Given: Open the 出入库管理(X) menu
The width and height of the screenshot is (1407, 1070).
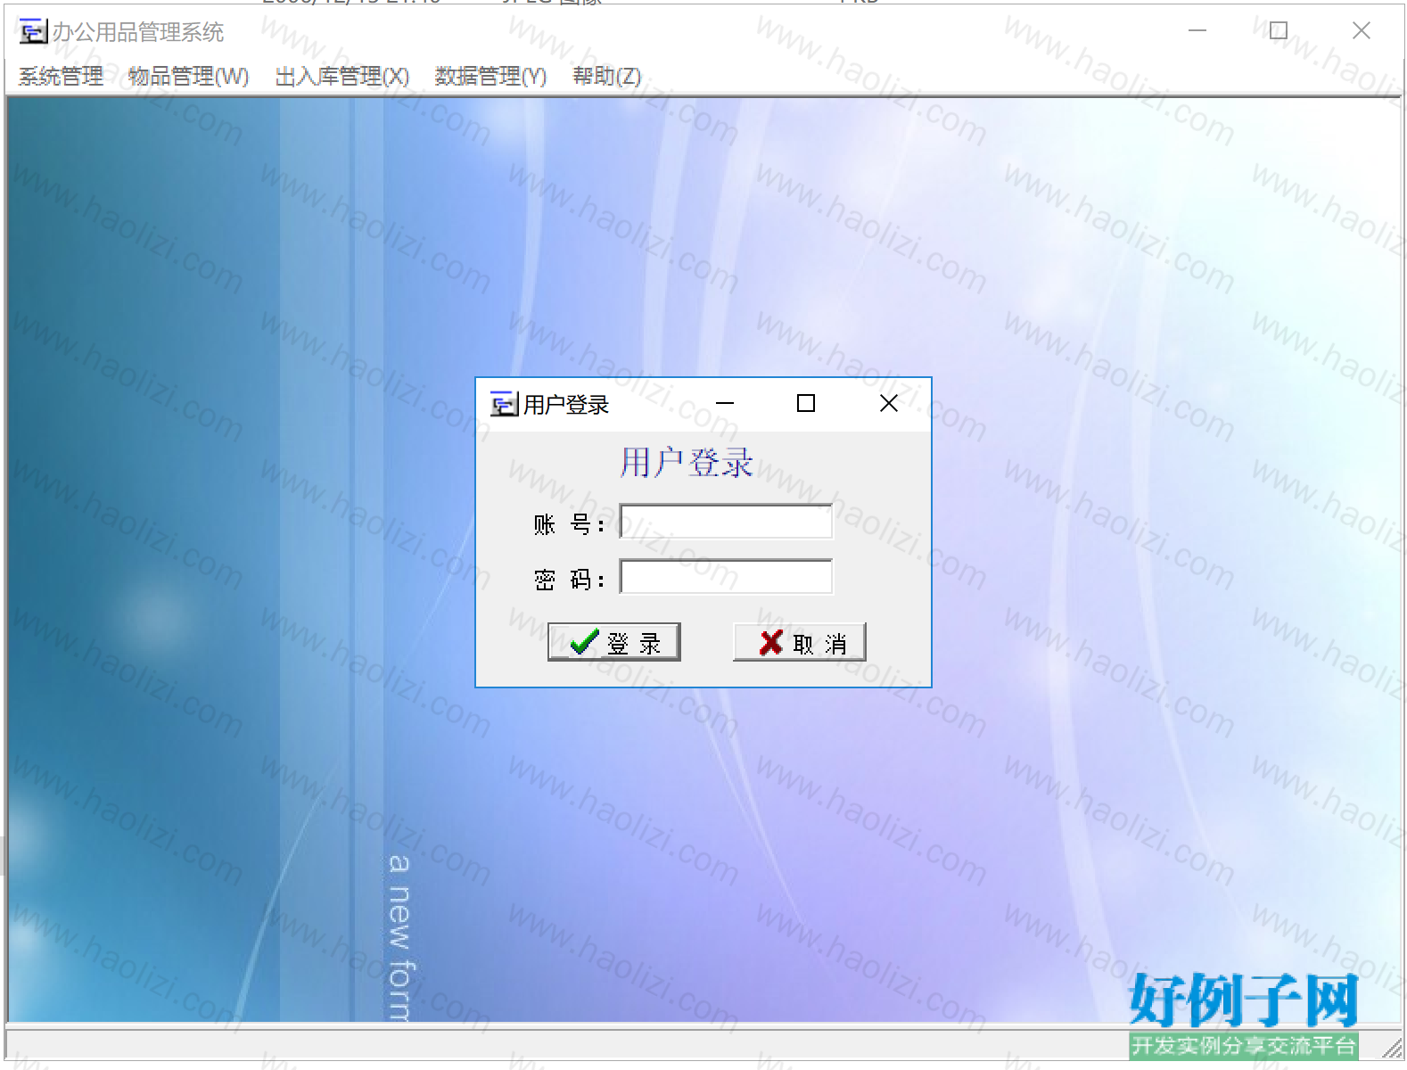Looking at the screenshot, I should pyautogui.click(x=341, y=77).
